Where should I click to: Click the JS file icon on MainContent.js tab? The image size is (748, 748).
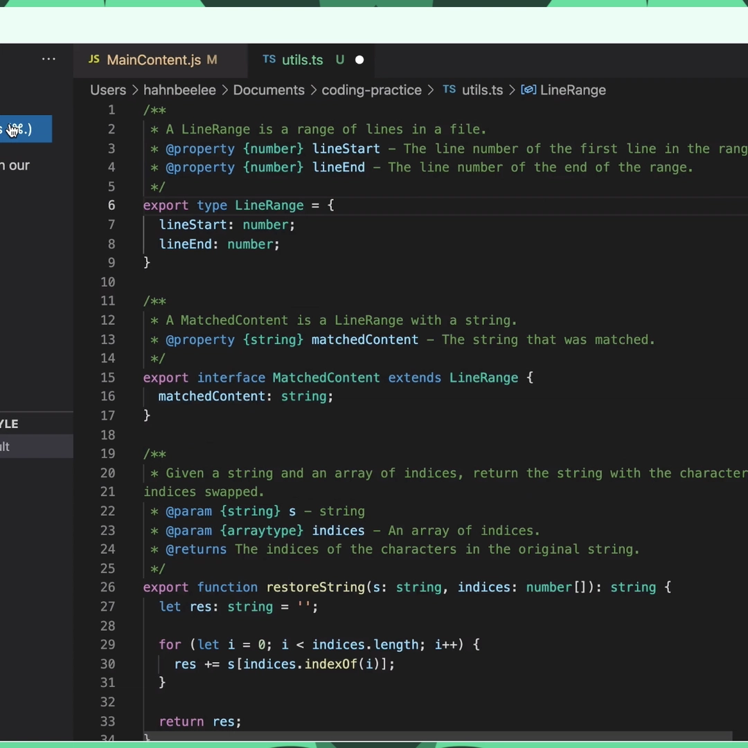click(x=94, y=59)
